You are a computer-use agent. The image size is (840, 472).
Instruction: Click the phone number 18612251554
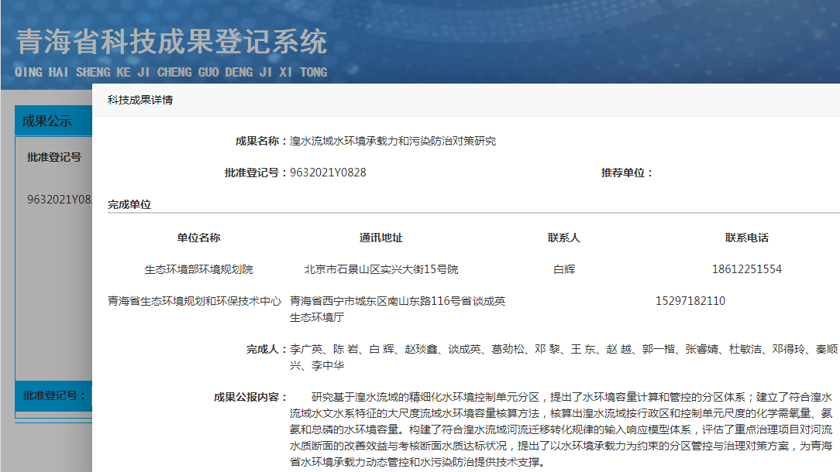747,270
